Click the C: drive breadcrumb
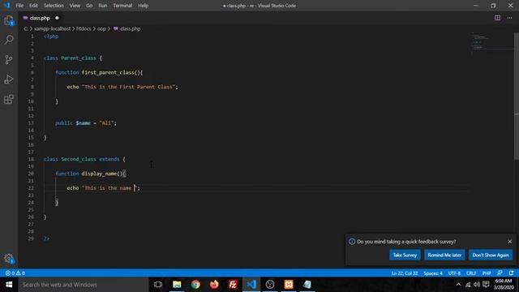The width and height of the screenshot is (519, 292). [x=26, y=29]
